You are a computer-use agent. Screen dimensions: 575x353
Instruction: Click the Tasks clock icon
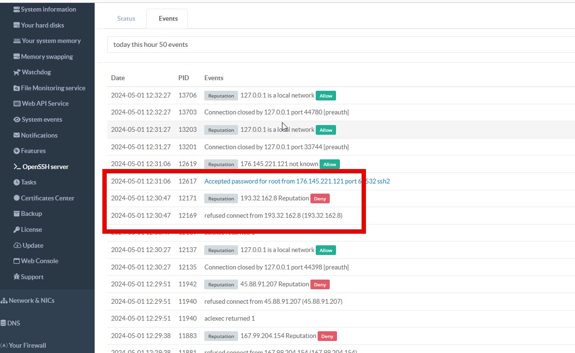17,183
